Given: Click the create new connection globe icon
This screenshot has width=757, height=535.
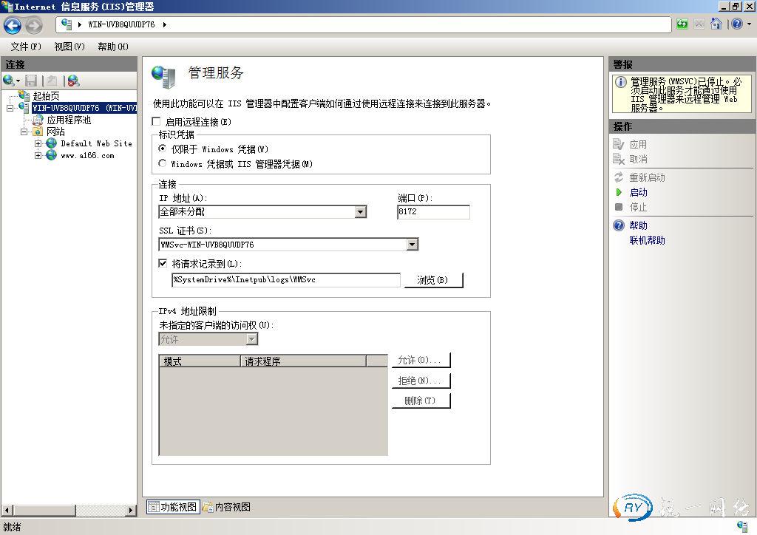Looking at the screenshot, I should [x=9, y=81].
